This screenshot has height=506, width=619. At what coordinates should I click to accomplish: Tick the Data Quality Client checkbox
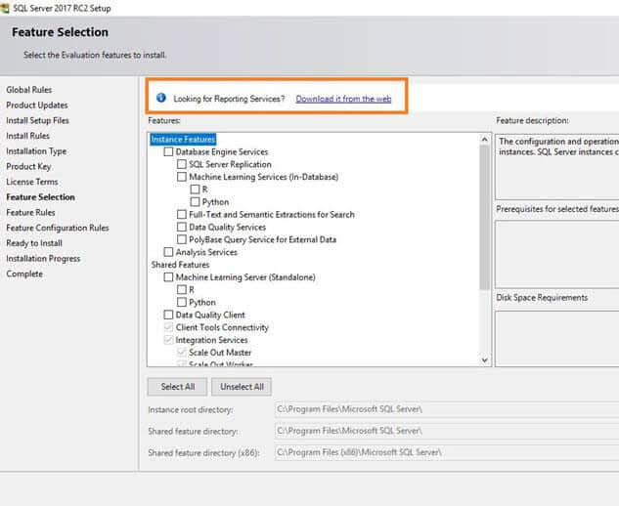(x=168, y=315)
